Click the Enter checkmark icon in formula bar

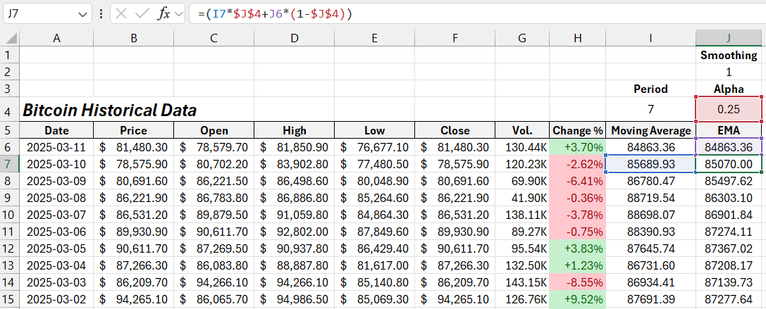point(142,13)
